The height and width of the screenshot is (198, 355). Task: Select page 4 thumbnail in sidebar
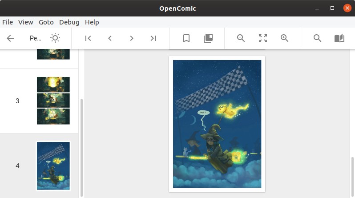coord(53,166)
